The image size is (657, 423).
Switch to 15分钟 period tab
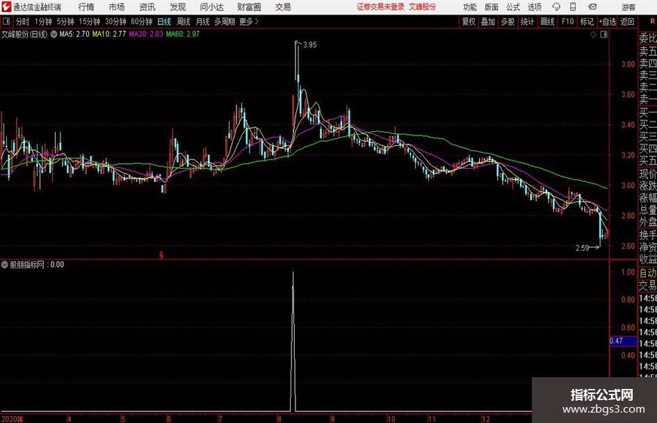[x=90, y=22]
